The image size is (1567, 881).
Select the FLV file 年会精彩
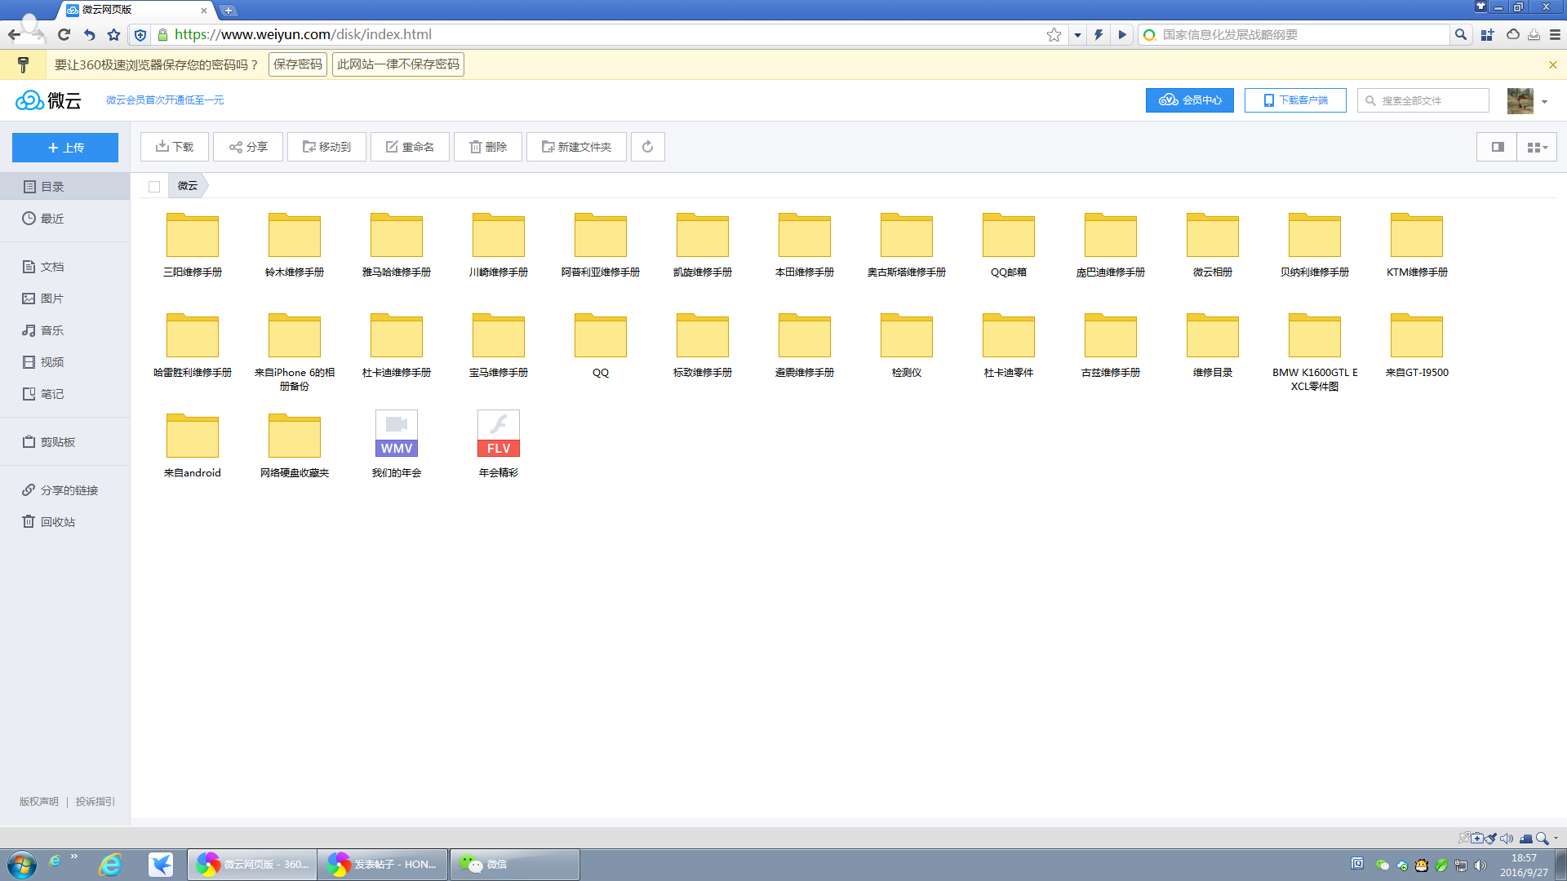499,444
